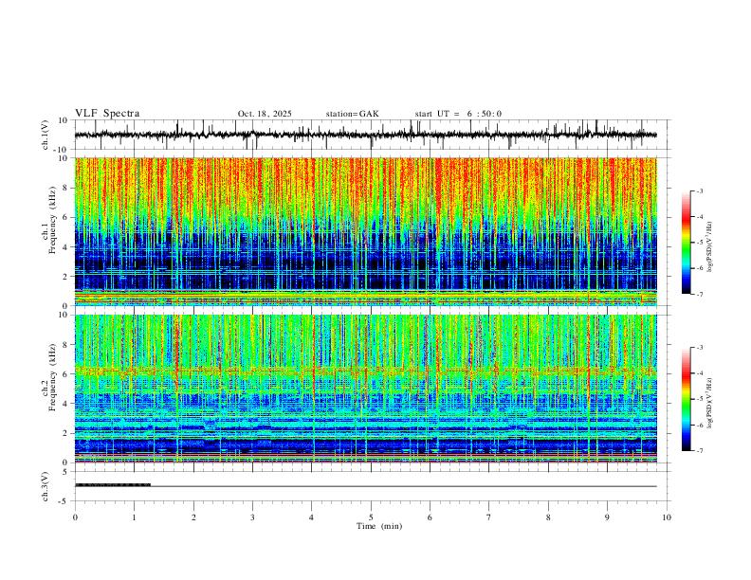
Task: Click time axis tick label "7"
Action: [x=489, y=517]
